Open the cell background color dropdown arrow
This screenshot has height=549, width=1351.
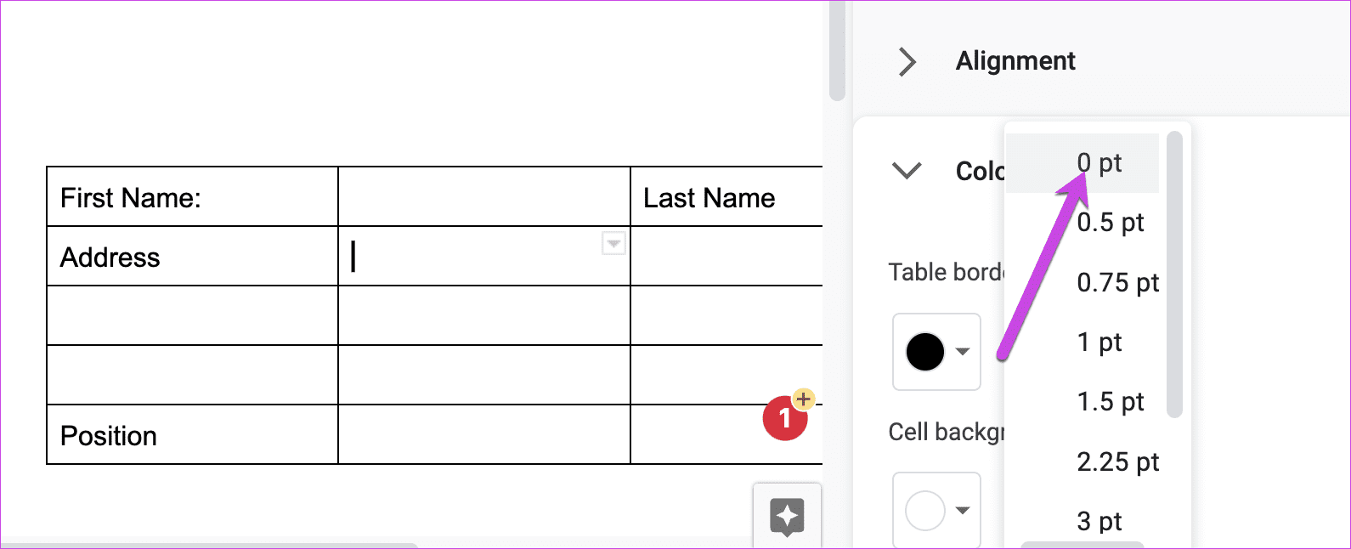tap(963, 510)
